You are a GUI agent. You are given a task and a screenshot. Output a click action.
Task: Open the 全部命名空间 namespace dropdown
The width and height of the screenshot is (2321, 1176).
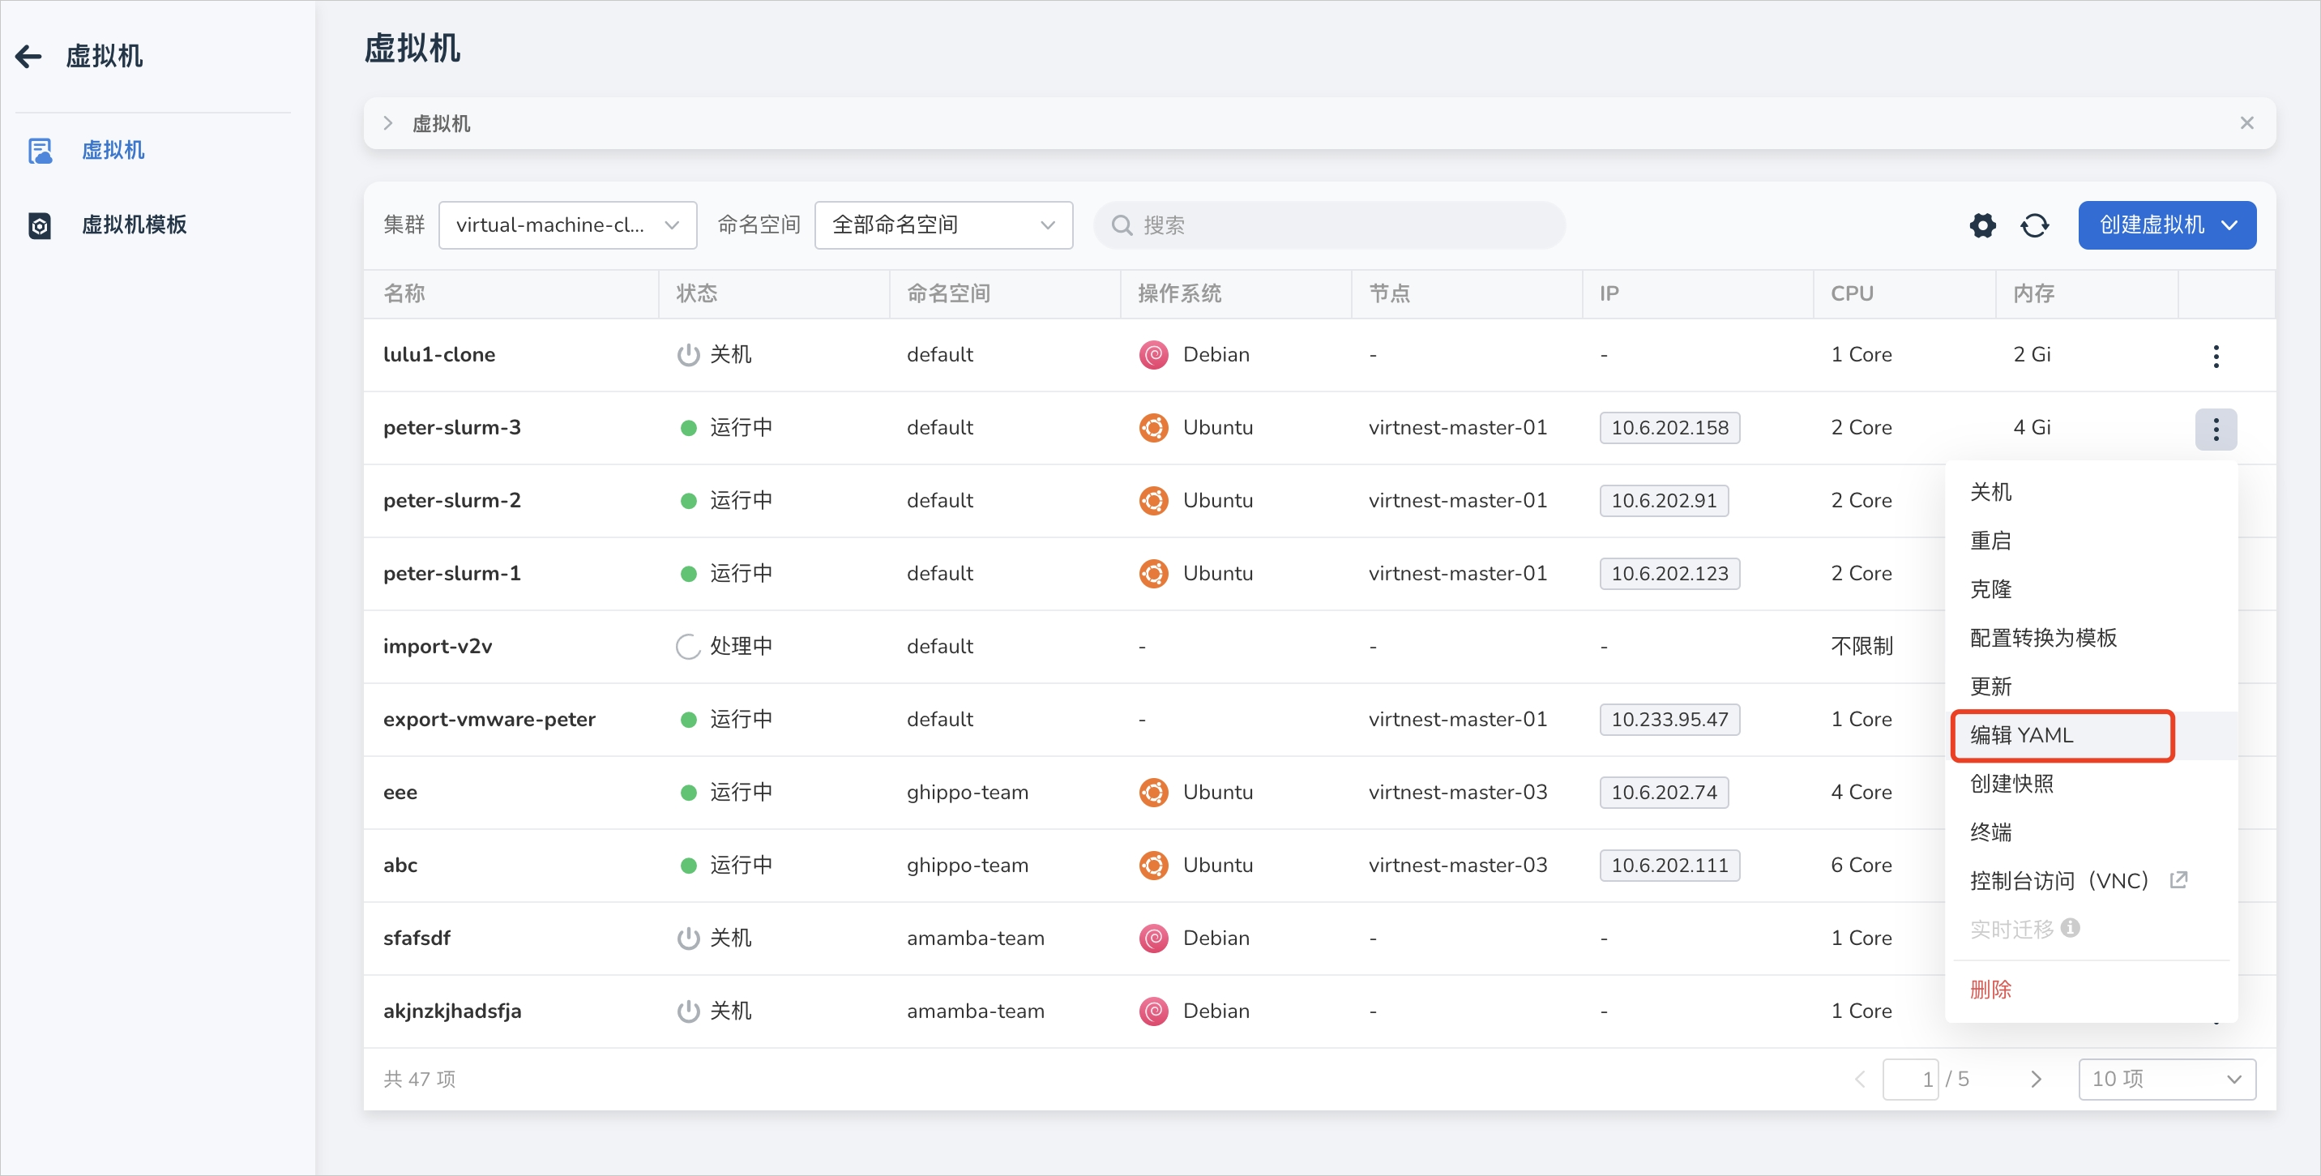point(943,225)
